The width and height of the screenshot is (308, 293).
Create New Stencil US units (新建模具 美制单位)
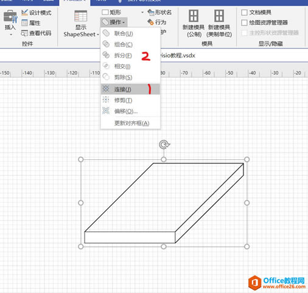point(219,24)
